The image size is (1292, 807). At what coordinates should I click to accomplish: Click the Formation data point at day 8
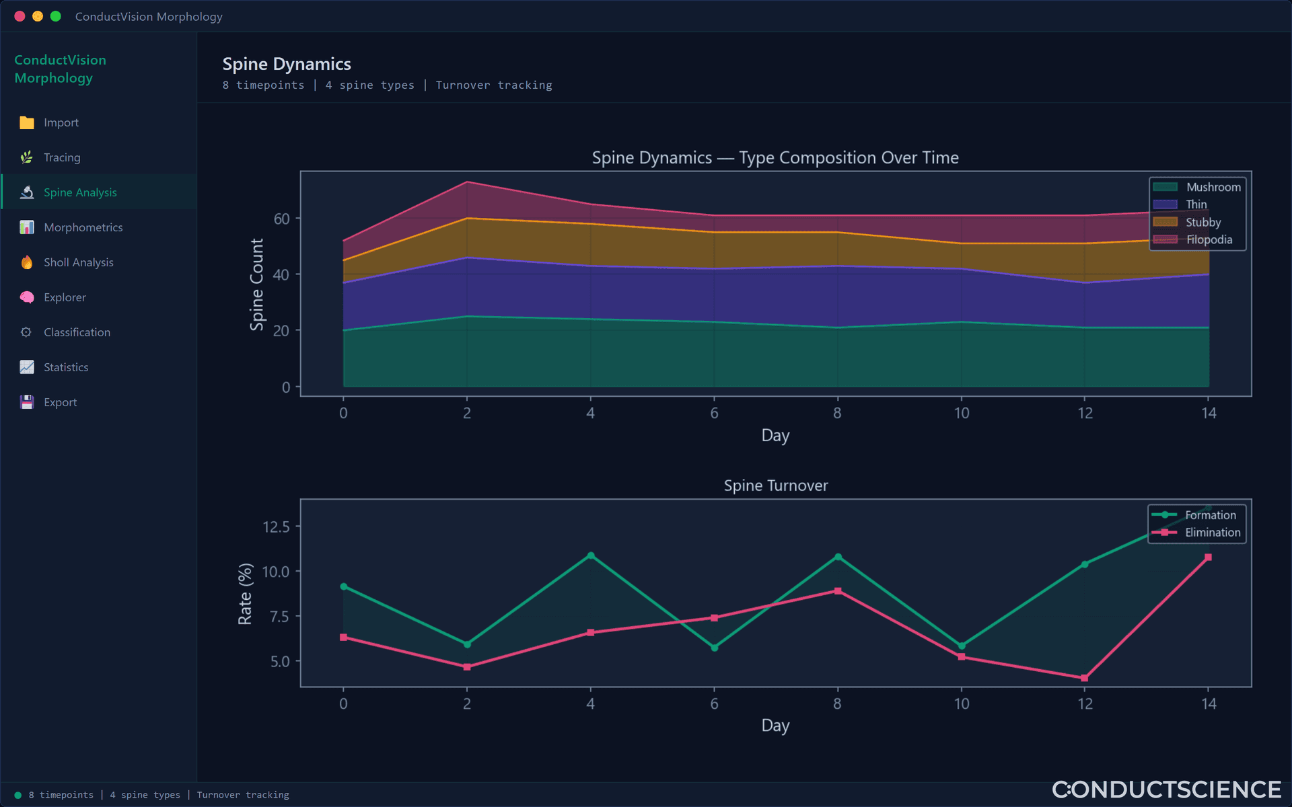pos(838,557)
